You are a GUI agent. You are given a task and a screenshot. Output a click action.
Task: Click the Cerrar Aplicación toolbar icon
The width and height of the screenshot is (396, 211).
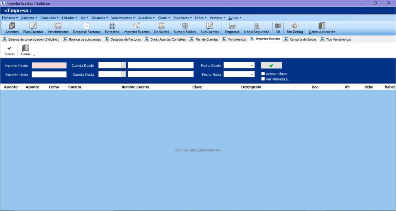click(322, 26)
